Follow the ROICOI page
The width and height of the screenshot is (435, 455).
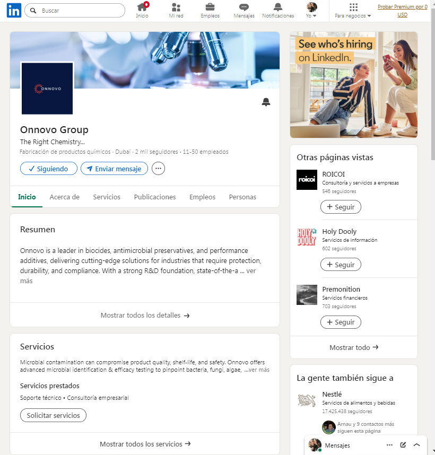(x=341, y=207)
